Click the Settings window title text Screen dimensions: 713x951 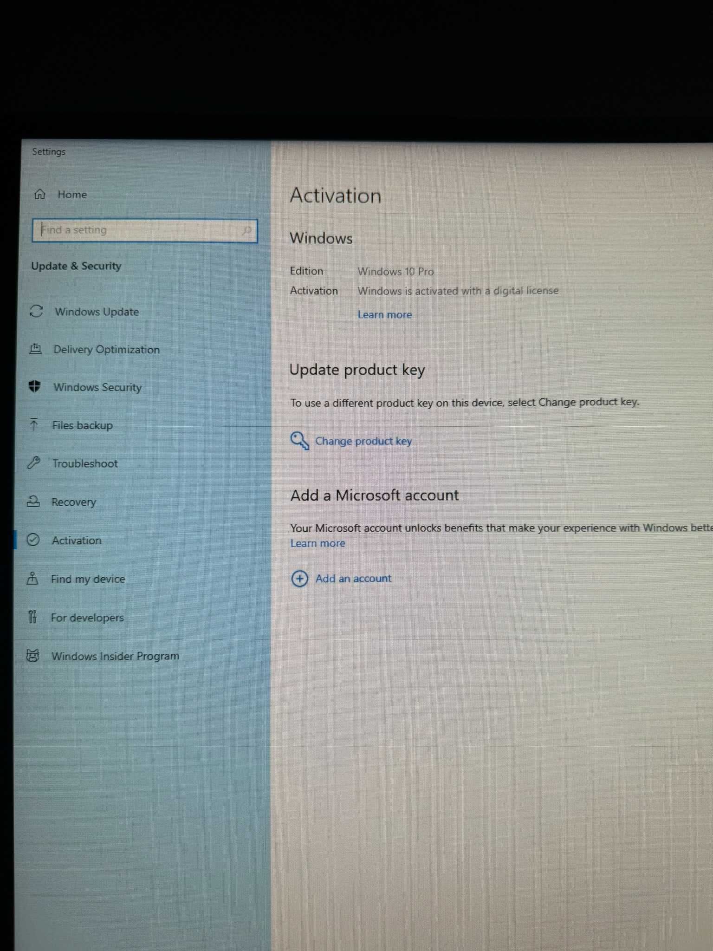click(x=49, y=151)
